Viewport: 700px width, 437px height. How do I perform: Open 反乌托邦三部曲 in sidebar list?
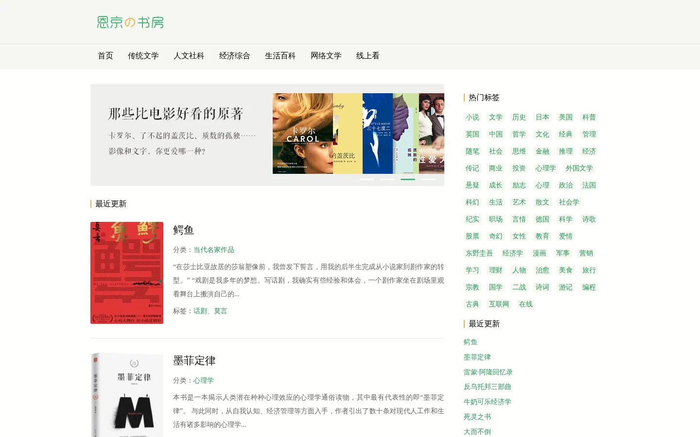coord(488,387)
